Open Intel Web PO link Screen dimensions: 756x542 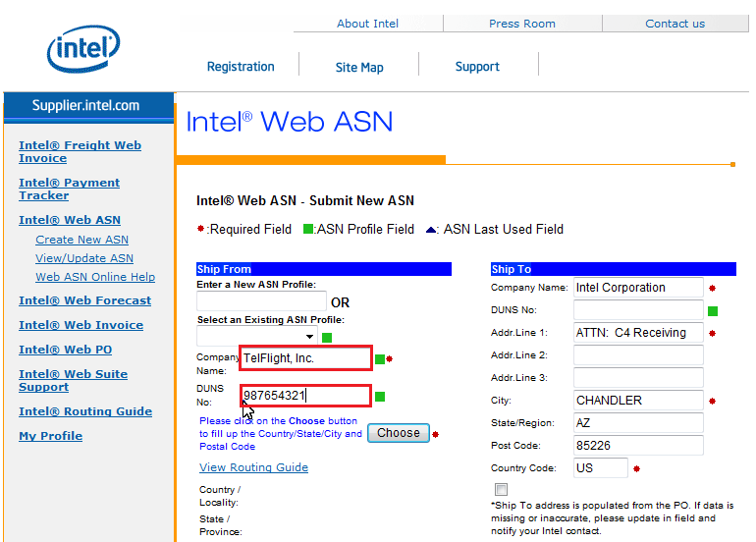[x=65, y=350]
